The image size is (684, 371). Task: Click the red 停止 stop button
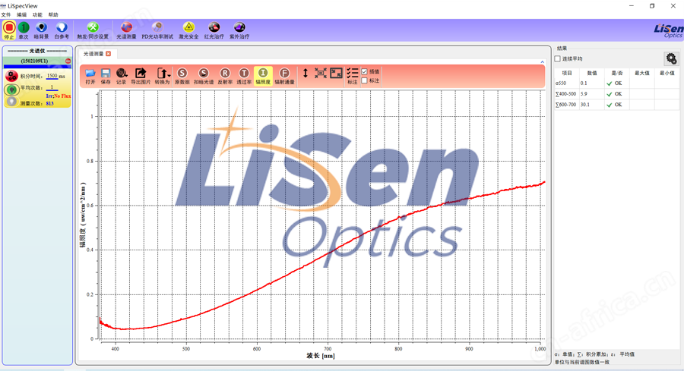9,30
